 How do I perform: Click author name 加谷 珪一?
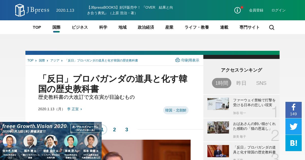[x=239, y=113]
